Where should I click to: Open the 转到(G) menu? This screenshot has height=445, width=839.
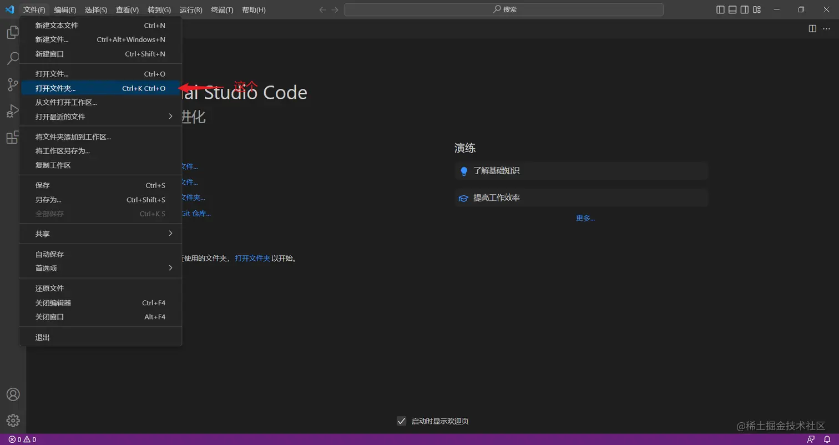[x=159, y=9]
